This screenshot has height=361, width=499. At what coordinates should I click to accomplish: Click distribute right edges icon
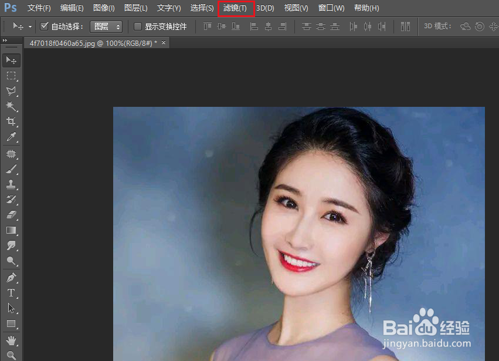(x=382, y=26)
